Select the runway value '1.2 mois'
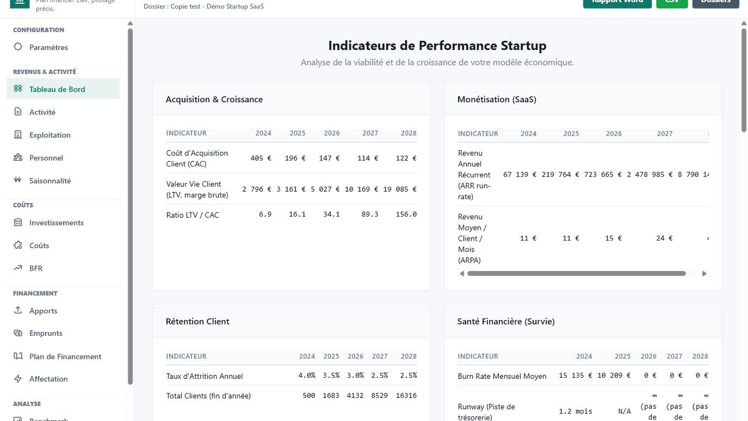 pyautogui.click(x=575, y=411)
